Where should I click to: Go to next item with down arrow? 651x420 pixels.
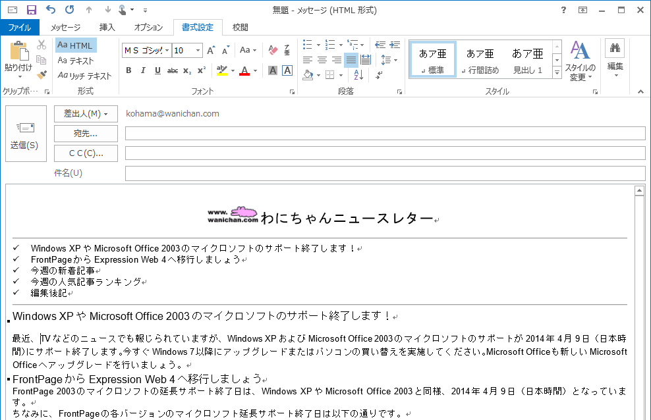[x=107, y=10]
